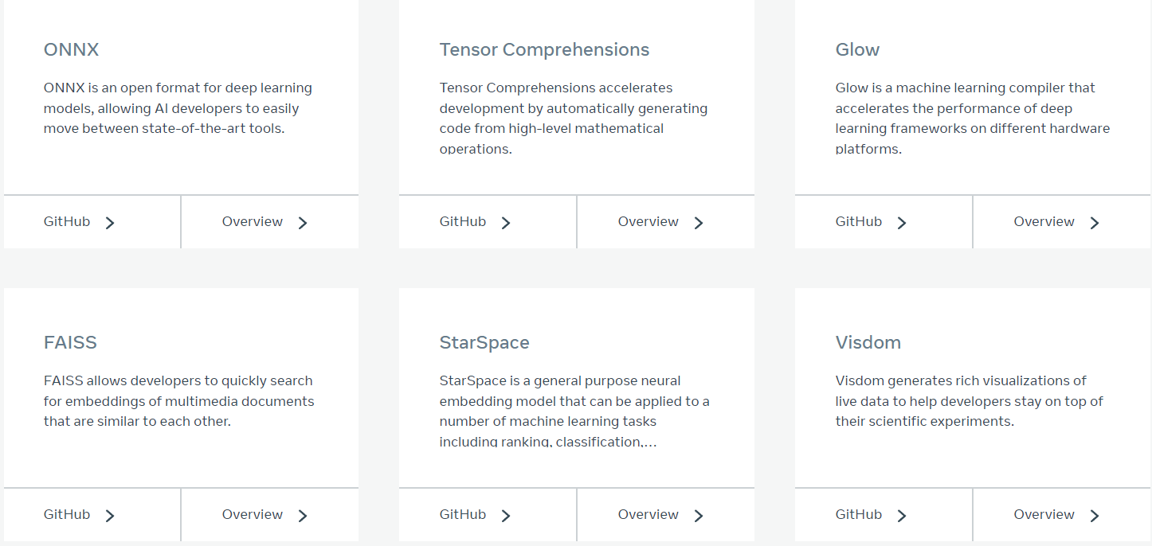Click the arrow icon beside Visdom GitHub
This screenshot has width=1152, height=546.
[902, 516]
